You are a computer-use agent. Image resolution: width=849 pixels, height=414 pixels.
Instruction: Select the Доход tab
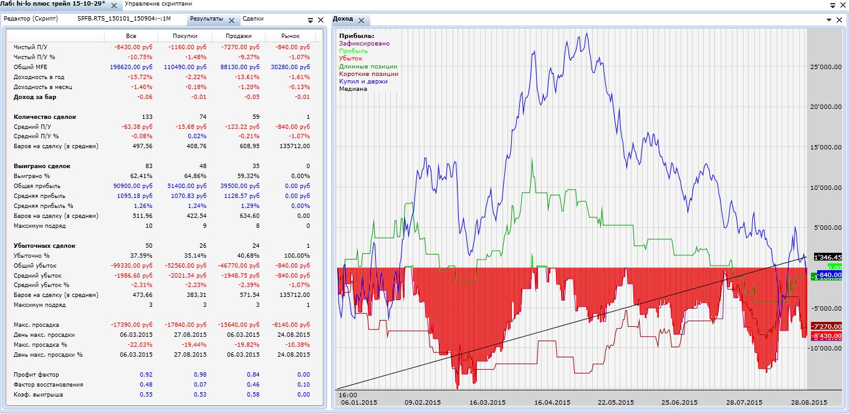[x=343, y=19]
